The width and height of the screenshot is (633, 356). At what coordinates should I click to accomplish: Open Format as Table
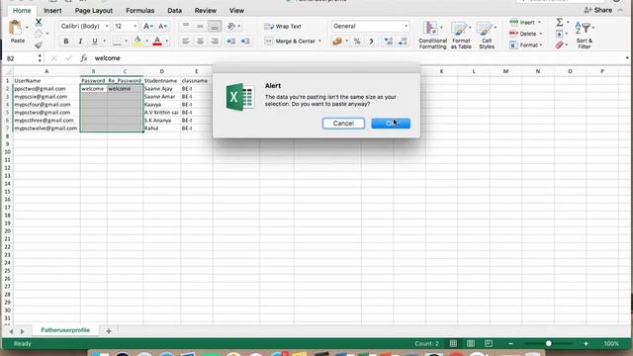[461, 36]
